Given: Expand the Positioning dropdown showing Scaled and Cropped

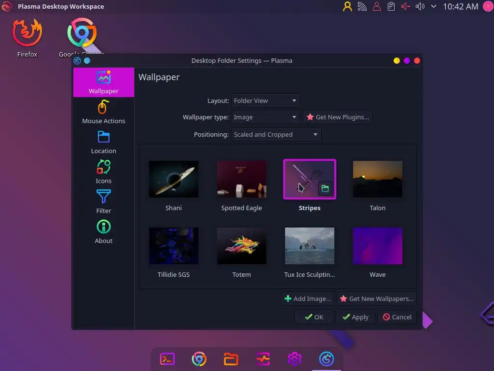Looking at the screenshot, I should pyautogui.click(x=276, y=134).
